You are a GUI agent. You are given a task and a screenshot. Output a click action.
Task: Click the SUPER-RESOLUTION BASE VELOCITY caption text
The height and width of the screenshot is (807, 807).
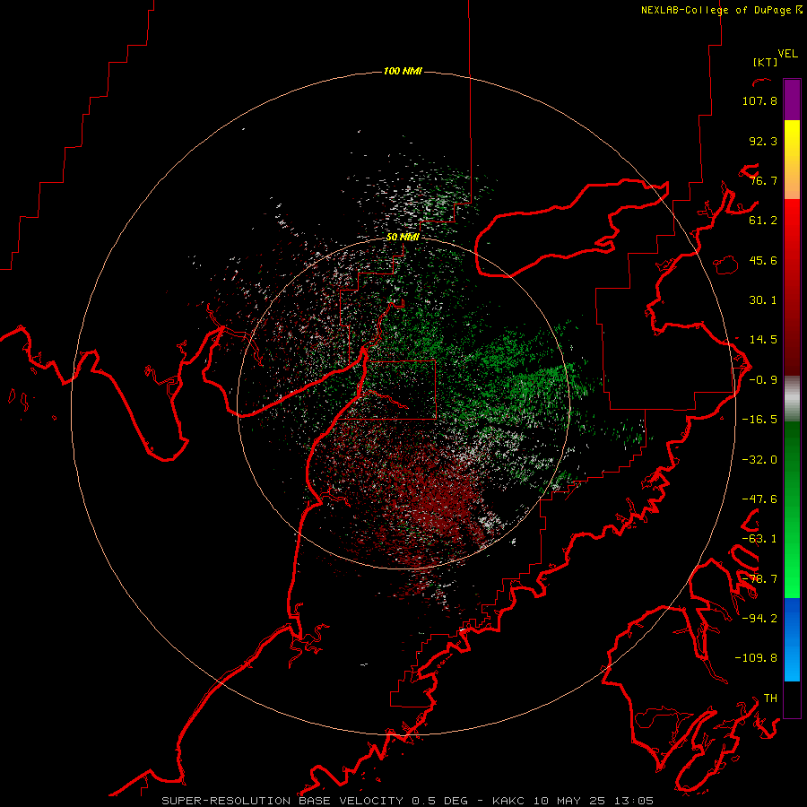tap(284, 801)
